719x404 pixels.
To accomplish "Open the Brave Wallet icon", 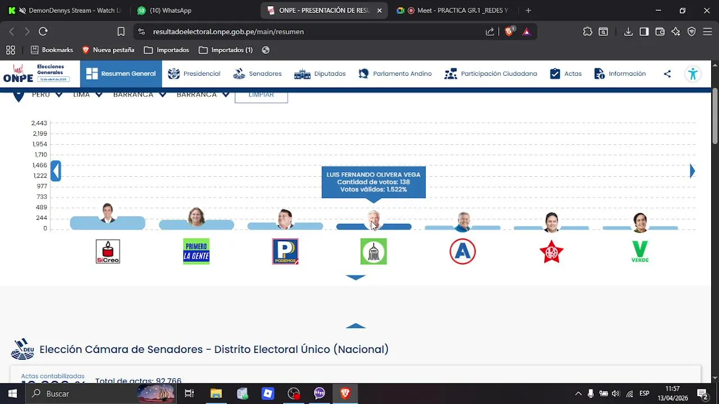I will (660, 32).
